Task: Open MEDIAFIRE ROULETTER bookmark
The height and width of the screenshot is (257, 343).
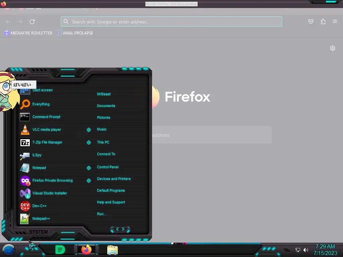Action: point(28,33)
